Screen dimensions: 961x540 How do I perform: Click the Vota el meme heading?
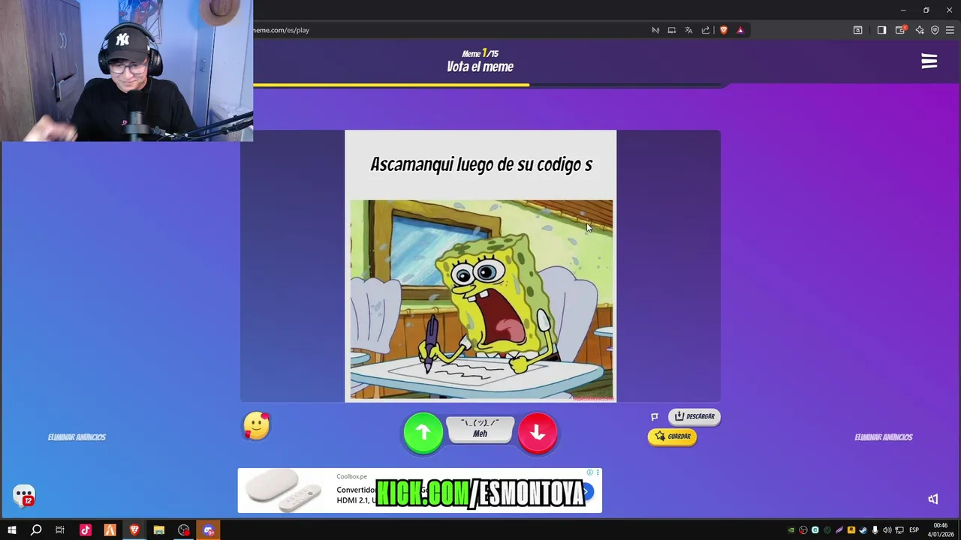(x=480, y=67)
